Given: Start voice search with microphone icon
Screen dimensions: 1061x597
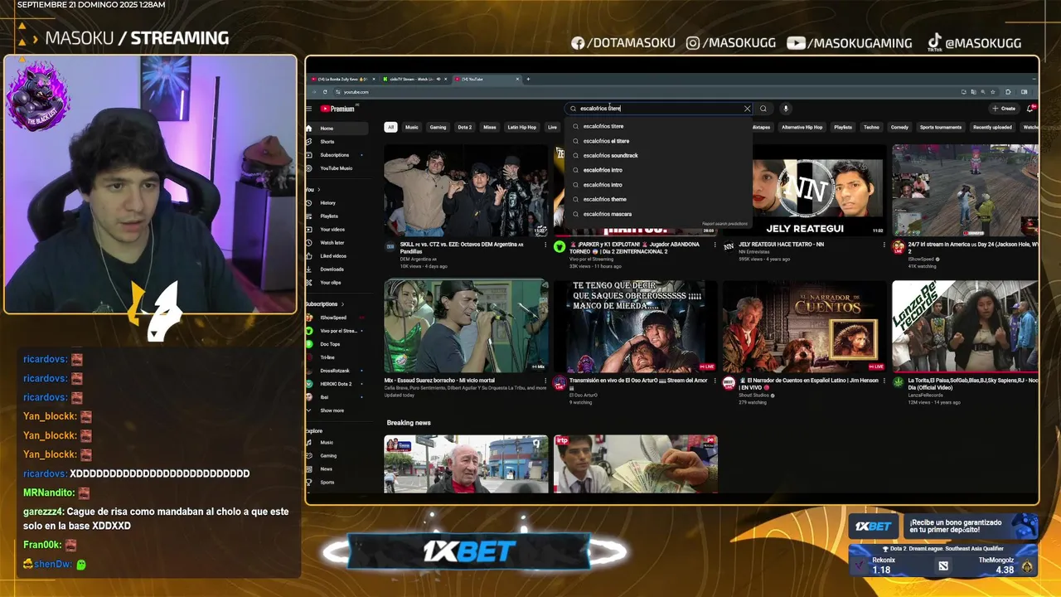Looking at the screenshot, I should (x=786, y=109).
